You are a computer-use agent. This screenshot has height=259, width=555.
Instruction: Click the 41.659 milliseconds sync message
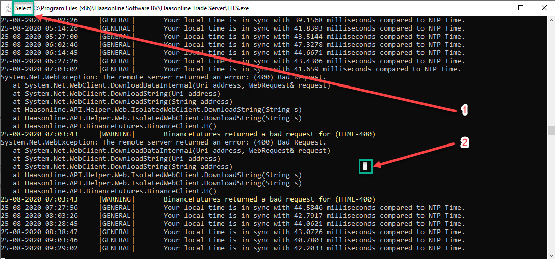pyautogui.click(x=312, y=69)
